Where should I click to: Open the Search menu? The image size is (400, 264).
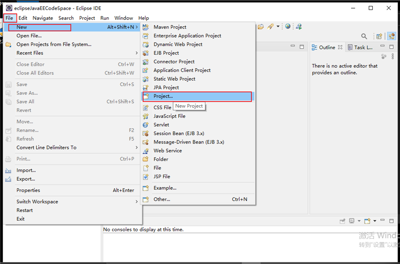point(66,18)
